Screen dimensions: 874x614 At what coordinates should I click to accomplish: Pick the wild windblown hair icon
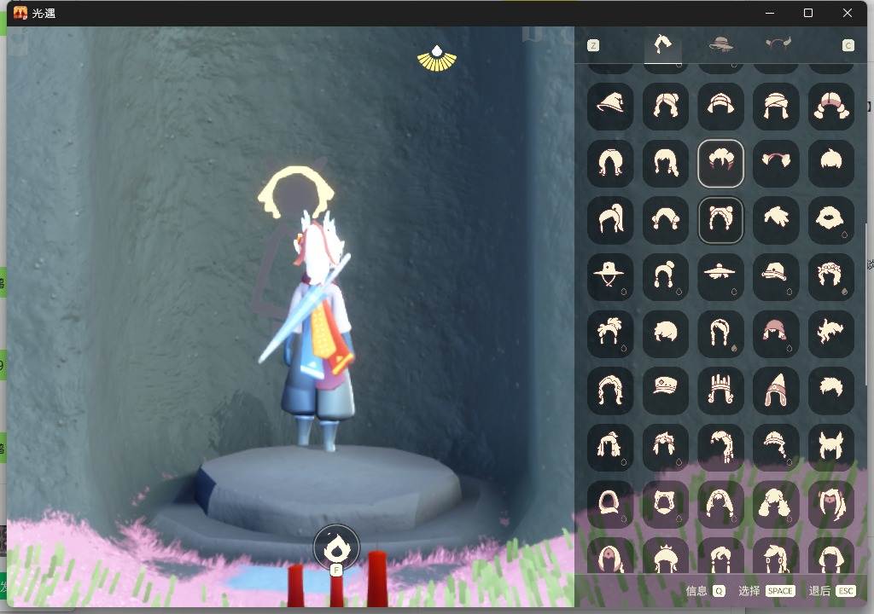pyautogui.click(x=831, y=333)
